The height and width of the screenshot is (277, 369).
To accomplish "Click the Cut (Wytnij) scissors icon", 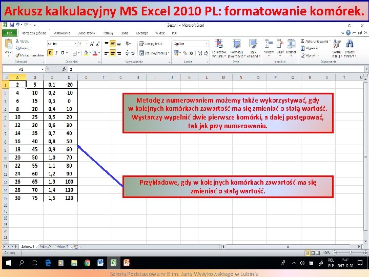I will coord(17,41).
